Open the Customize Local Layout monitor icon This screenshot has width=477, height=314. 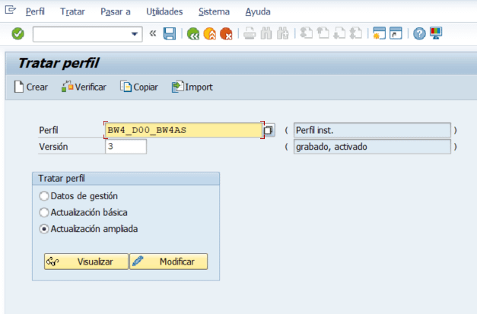pos(436,33)
